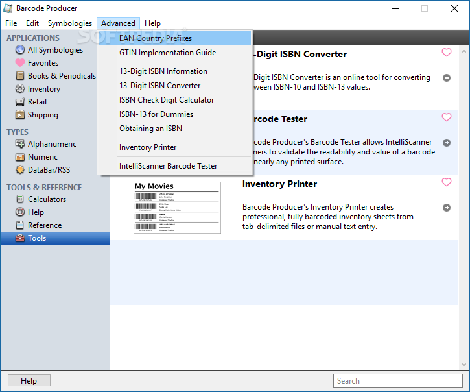Click the pink Favorites heart icon in sidebar
This screenshot has height=392, width=470.
(20, 63)
